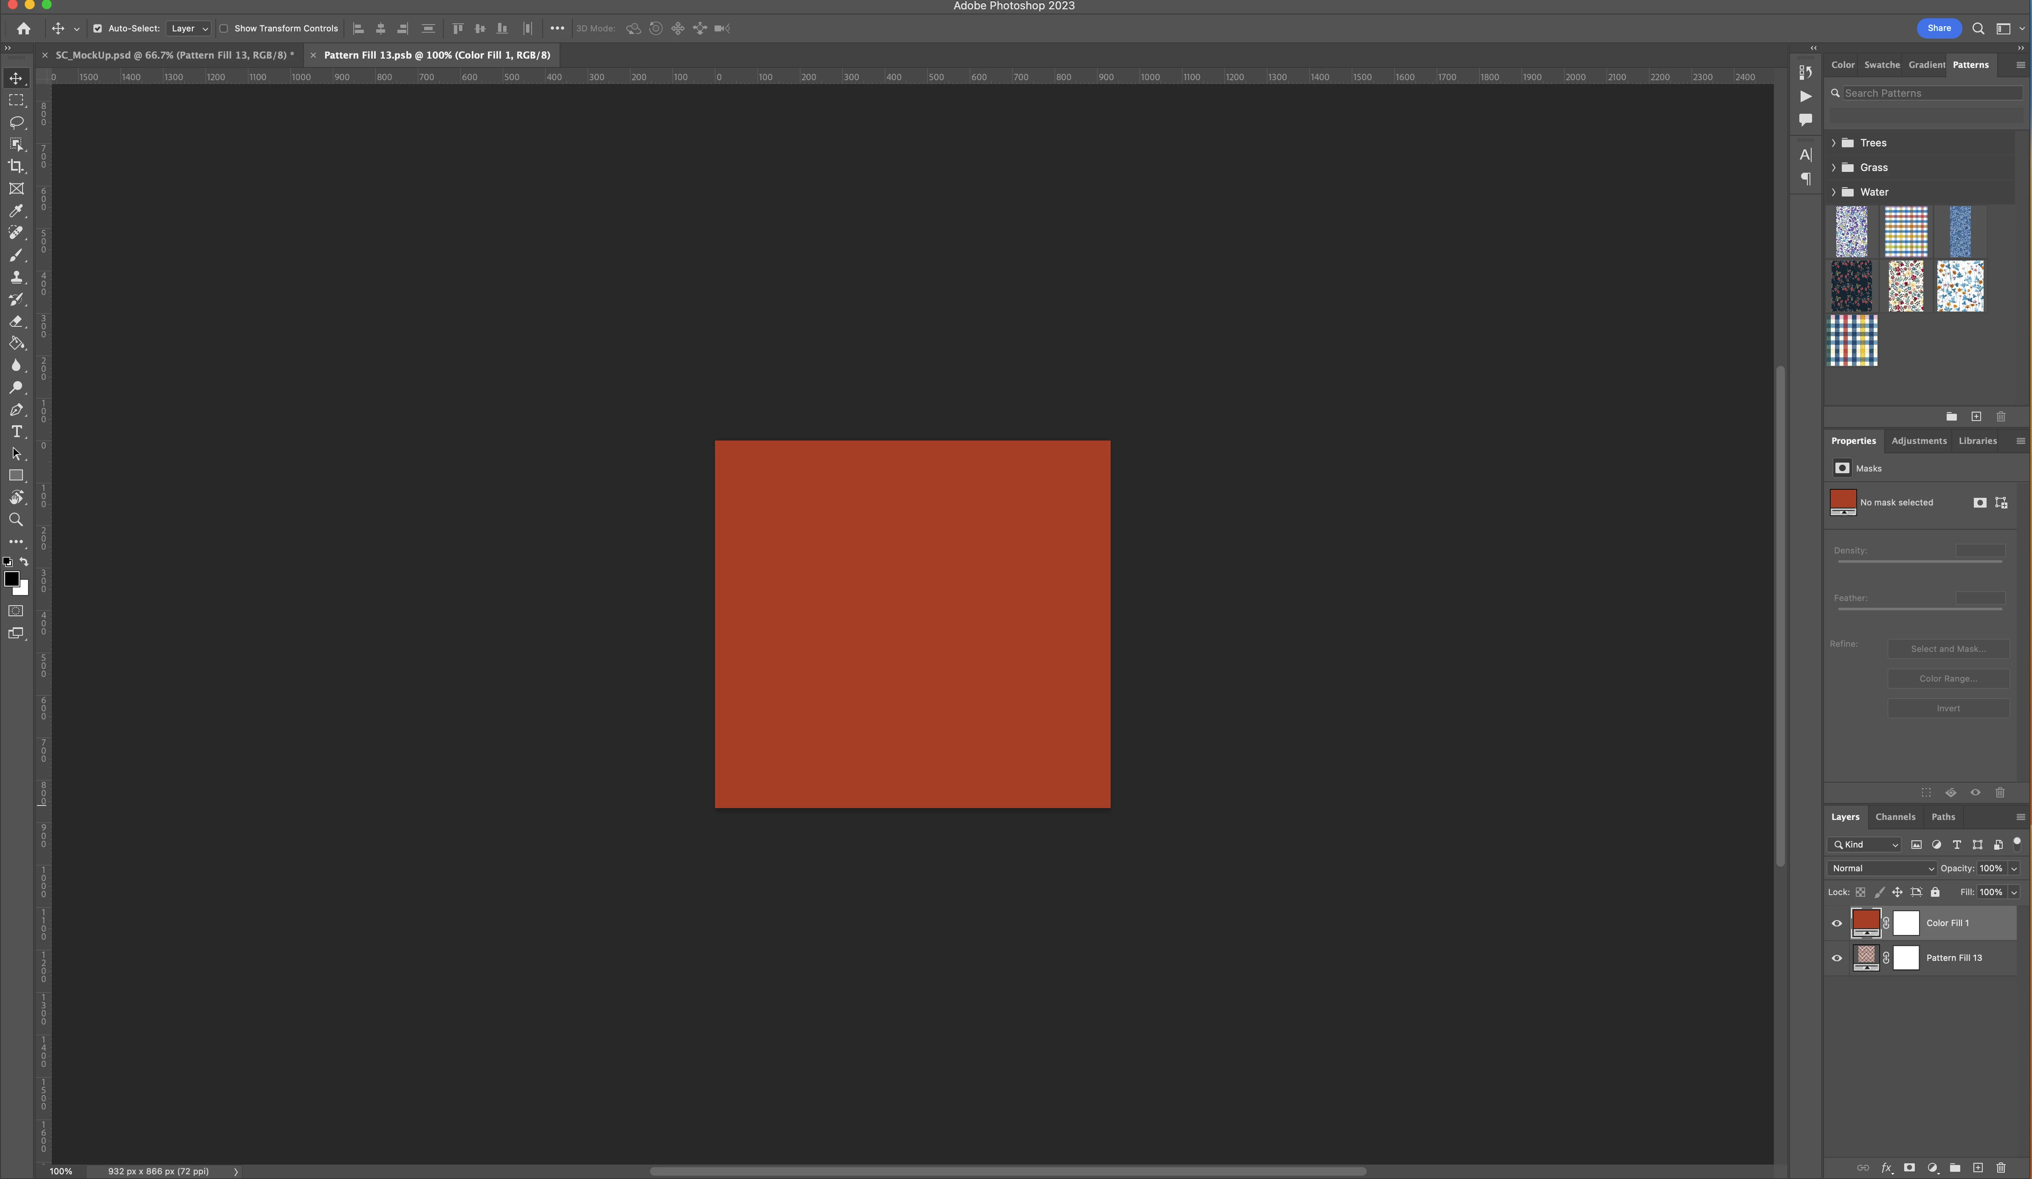Open the Auto-Select Layer dropdown
Image resolution: width=2032 pixels, height=1179 pixels.
coord(189,28)
